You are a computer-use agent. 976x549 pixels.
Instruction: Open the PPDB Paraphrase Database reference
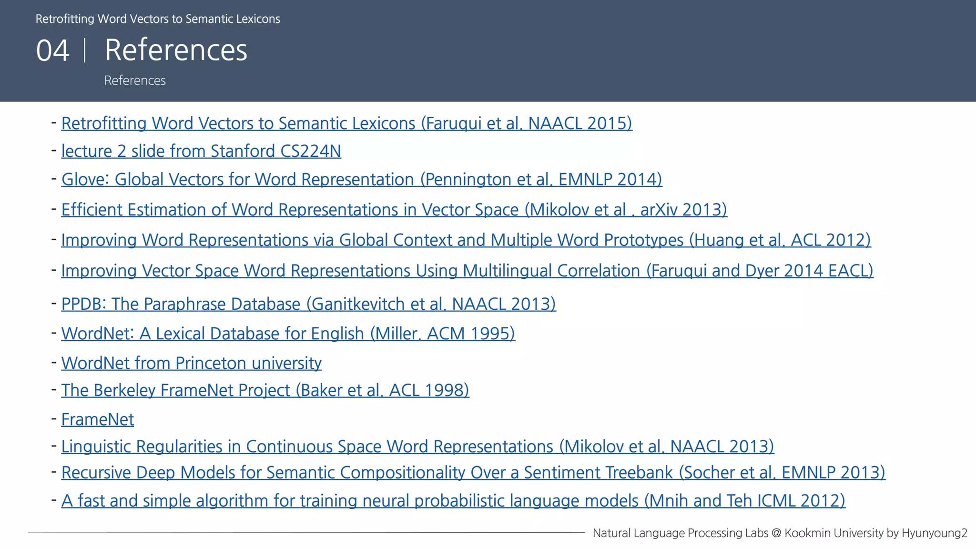[x=308, y=304]
